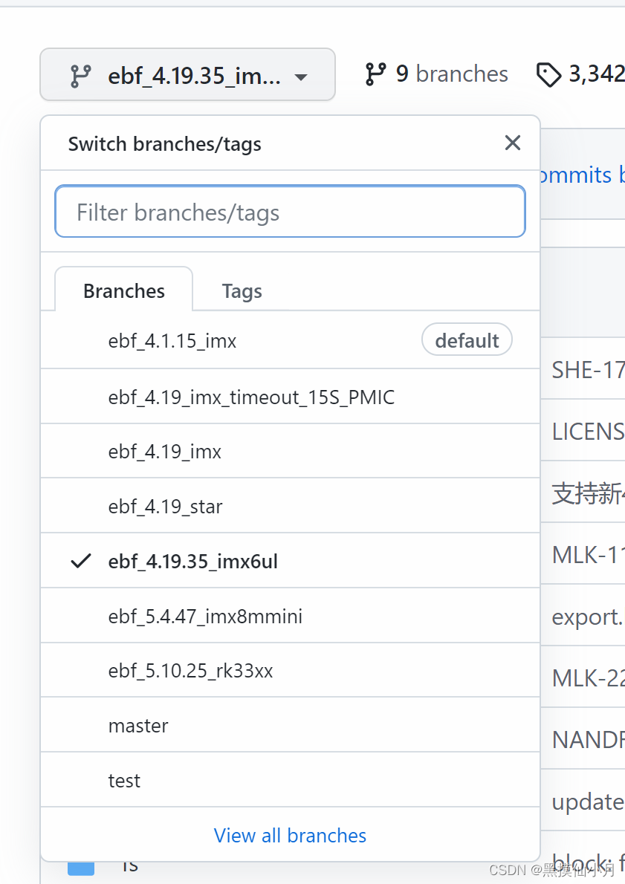The image size is (625, 884).
Task: Switch to the Tags tab
Action: click(242, 290)
